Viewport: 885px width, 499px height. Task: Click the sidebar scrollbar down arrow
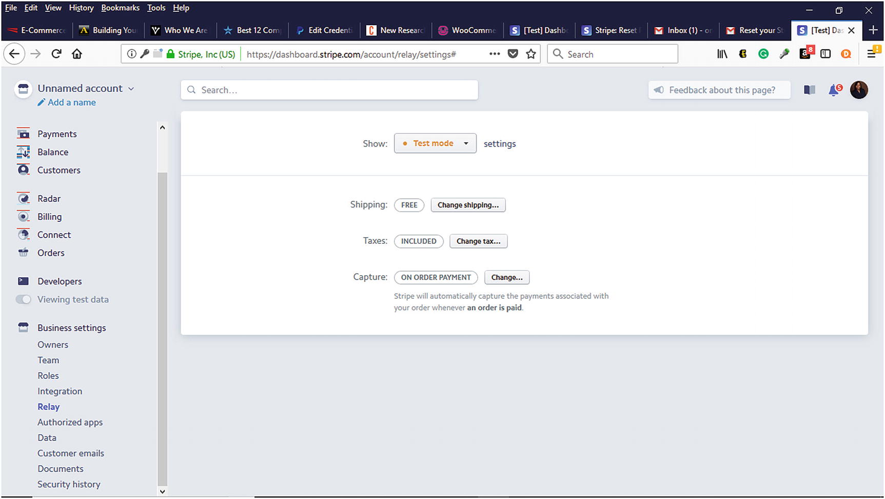(x=162, y=491)
